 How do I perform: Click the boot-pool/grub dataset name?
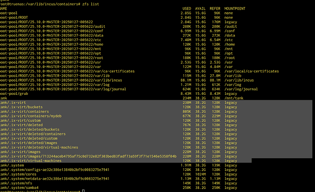tap(14, 93)
